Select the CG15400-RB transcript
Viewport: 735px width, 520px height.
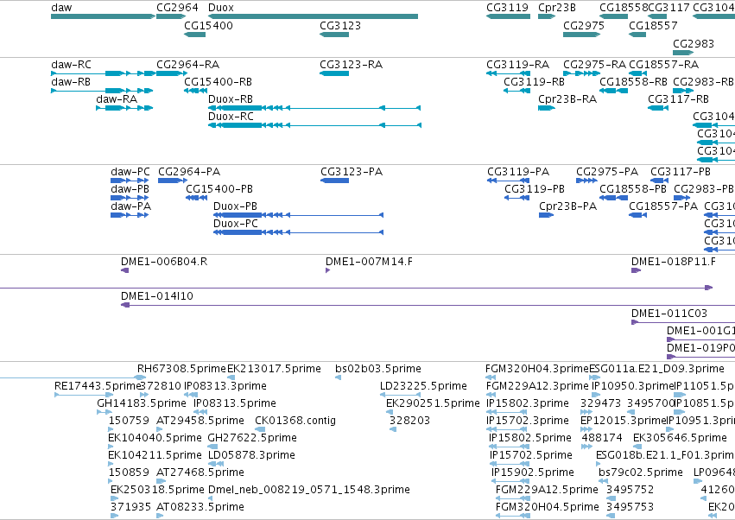click(x=195, y=91)
